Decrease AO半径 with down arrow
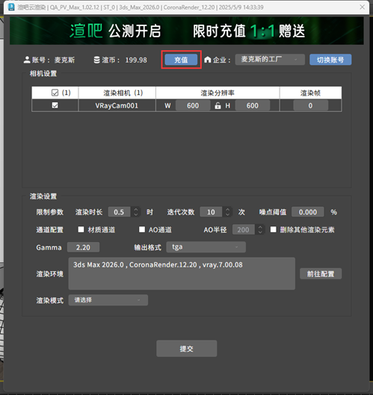This screenshot has width=373, height=395. 260,232
